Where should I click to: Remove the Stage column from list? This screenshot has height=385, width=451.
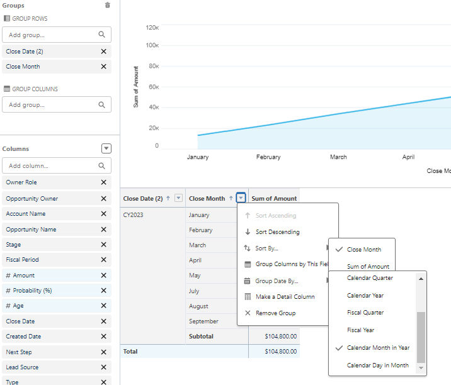[103, 245]
